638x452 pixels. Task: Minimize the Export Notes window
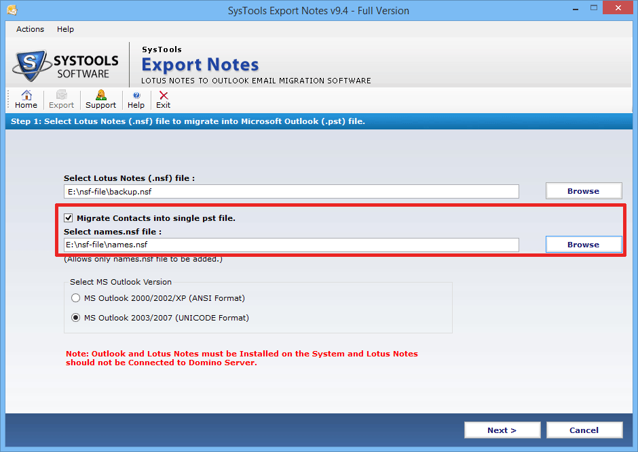pyautogui.click(x=576, y=9)
